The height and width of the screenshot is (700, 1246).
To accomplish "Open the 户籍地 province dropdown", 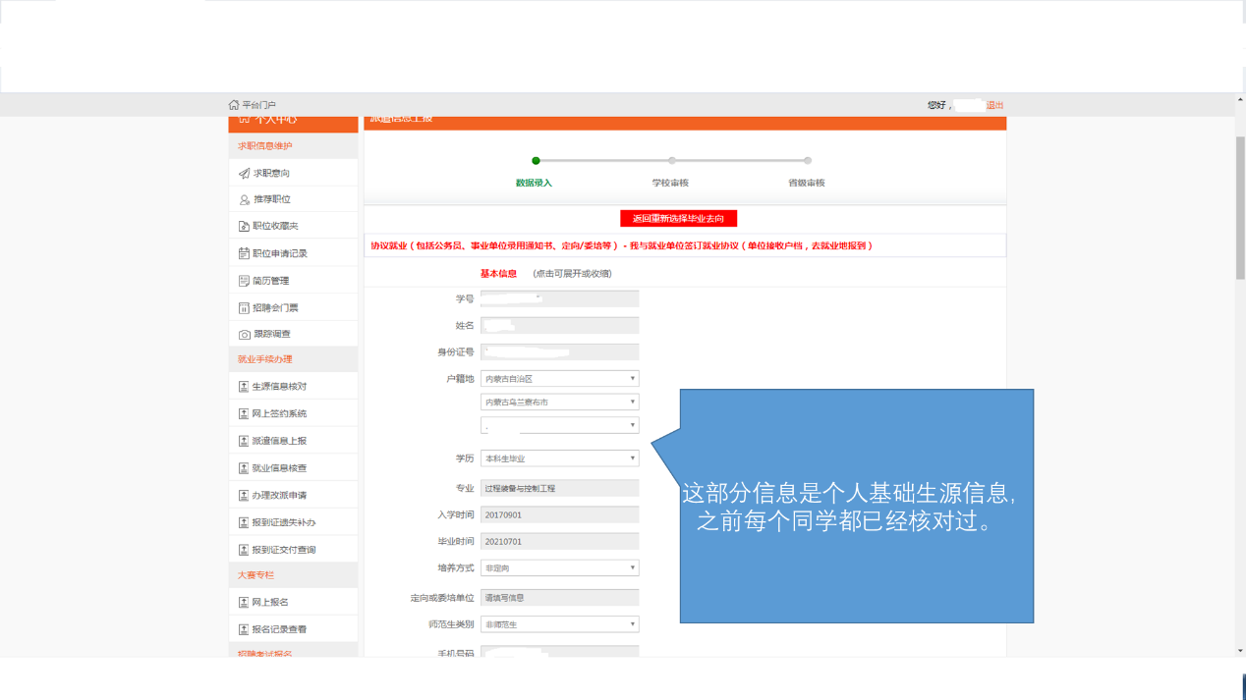I will [559, 379].
